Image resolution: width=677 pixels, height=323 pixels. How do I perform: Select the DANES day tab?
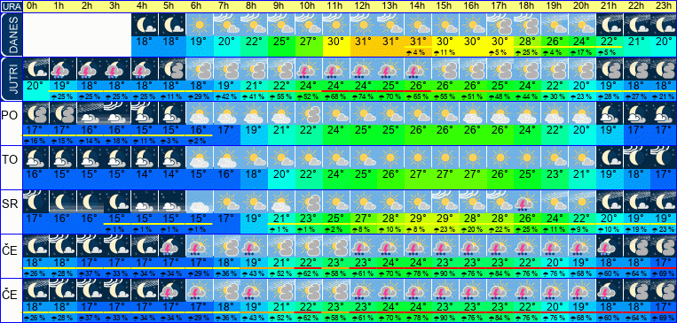(11, 35)
